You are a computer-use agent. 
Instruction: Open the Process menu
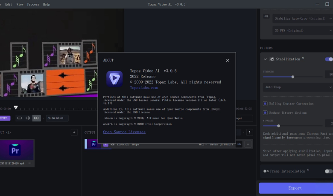[x=33, y=4]
